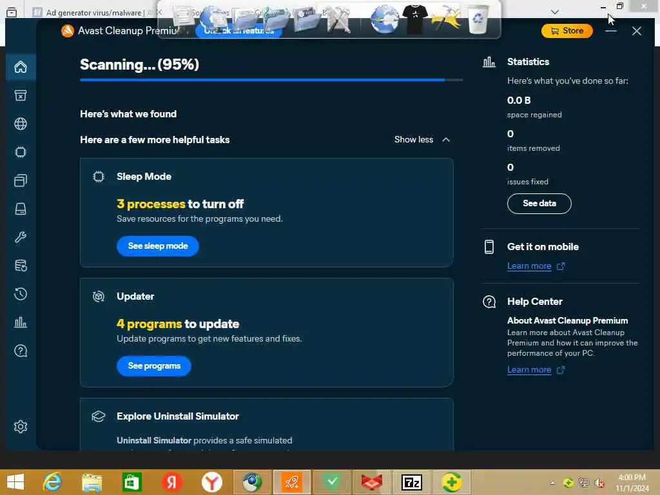Open the database restore icon in the sidebar

(x=21, y=266)
